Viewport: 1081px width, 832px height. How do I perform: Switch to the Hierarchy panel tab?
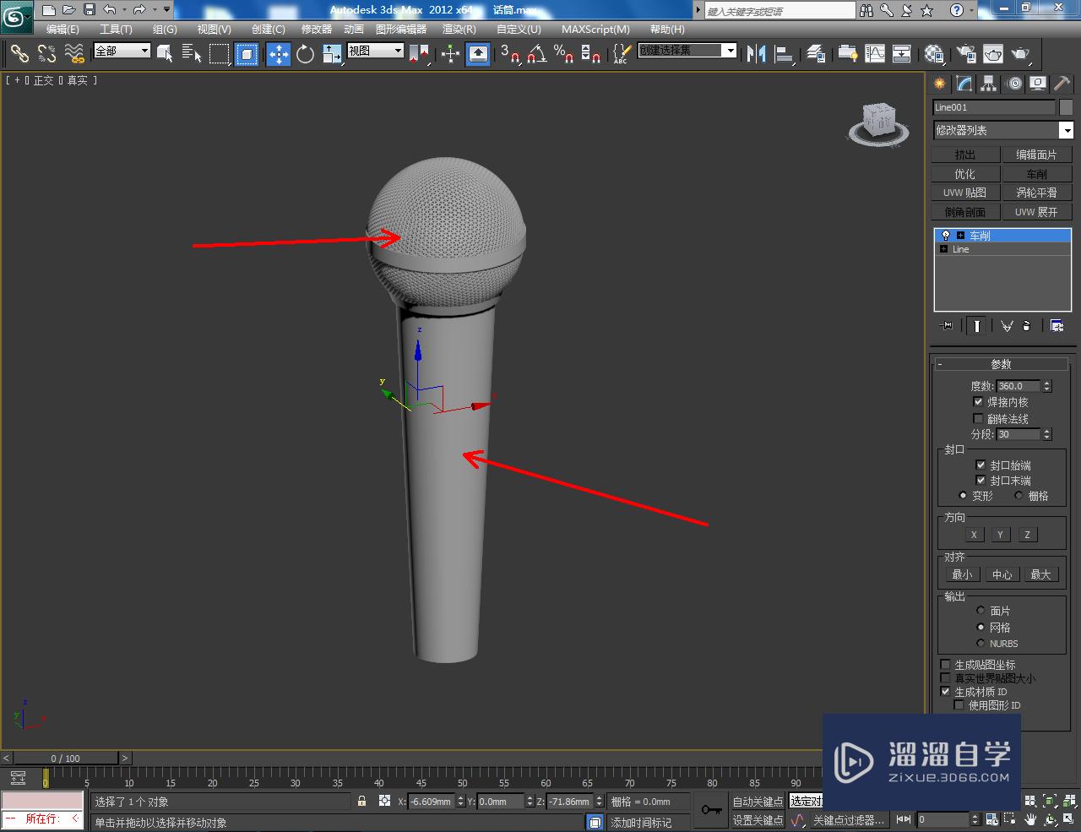[x=989, y=84]
